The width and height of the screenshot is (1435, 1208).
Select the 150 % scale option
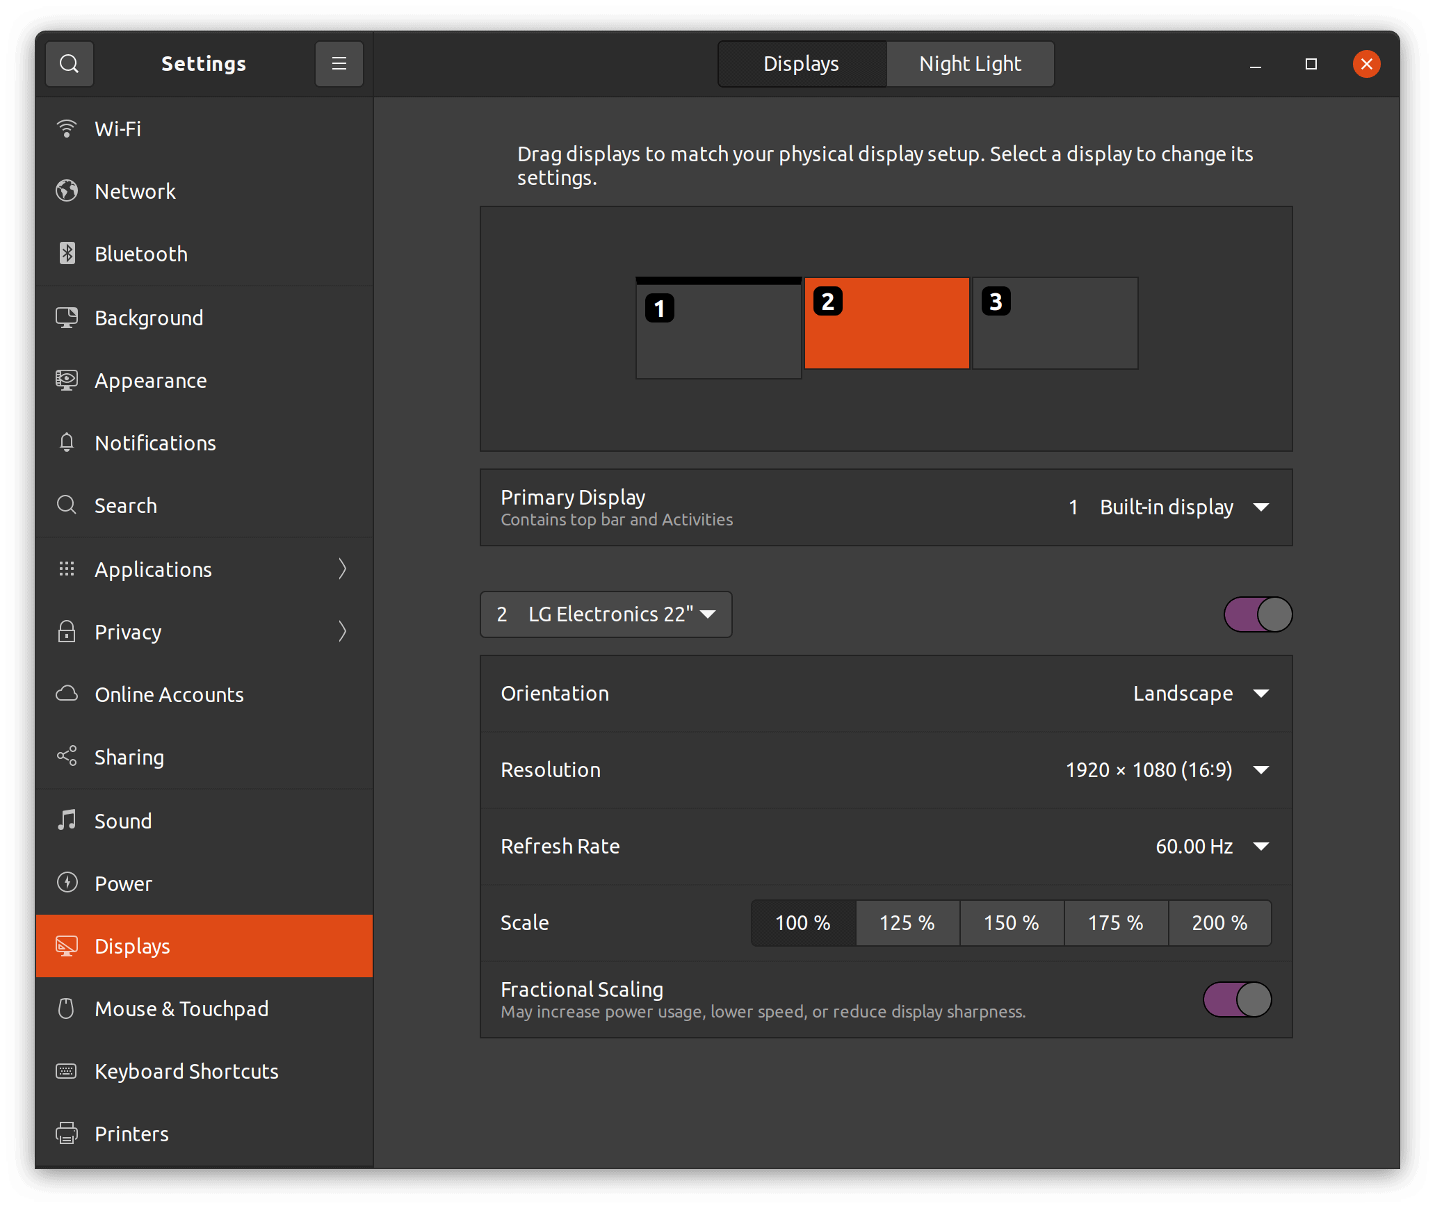(1011, 923)
